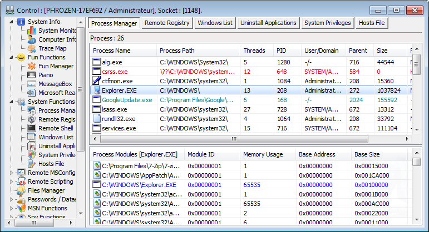Select Explorer.EXE process icon in list
This screenshot has width=429, height=232.
(x=97, y=90)
